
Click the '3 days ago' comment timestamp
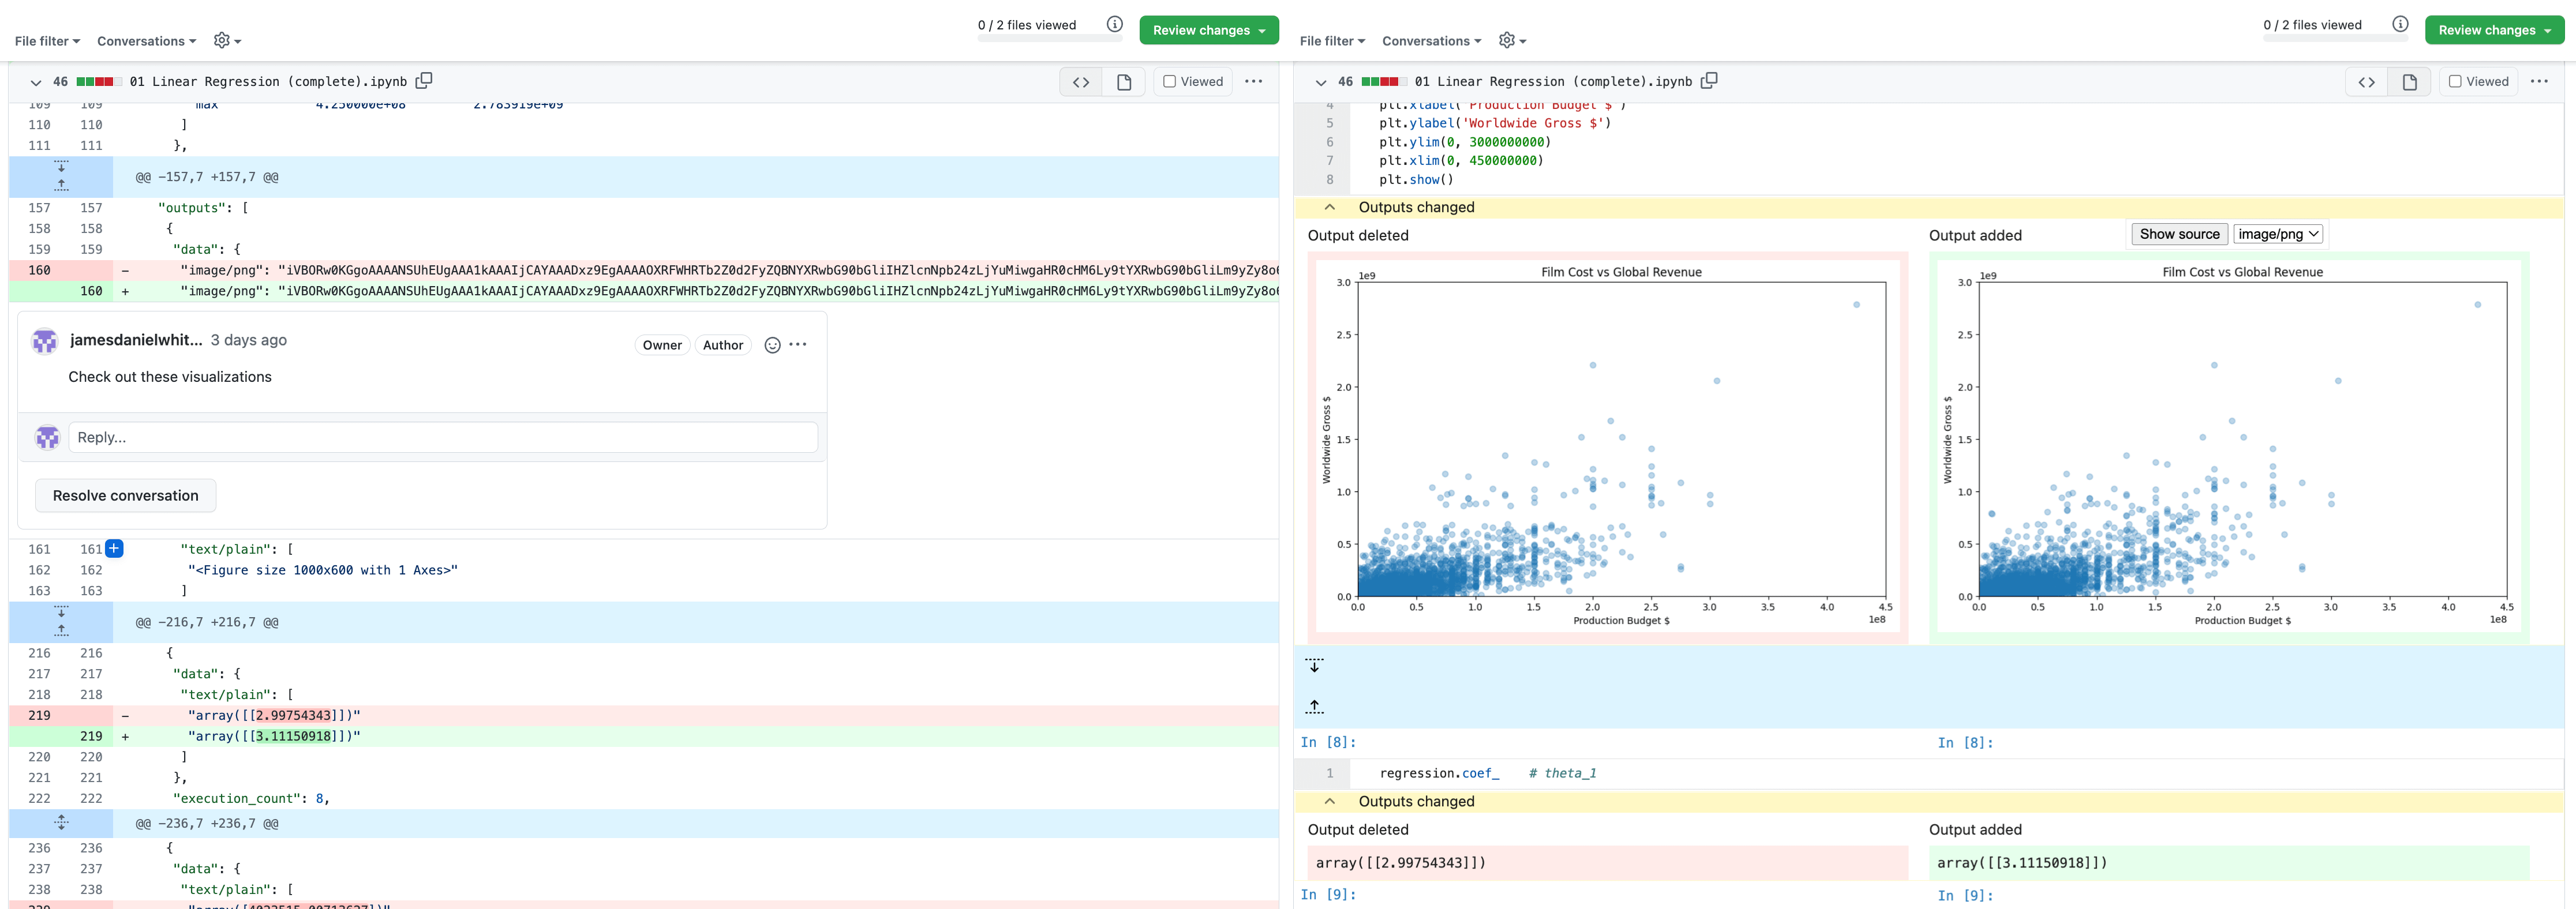pyautogui.click(x=249, y=340)
